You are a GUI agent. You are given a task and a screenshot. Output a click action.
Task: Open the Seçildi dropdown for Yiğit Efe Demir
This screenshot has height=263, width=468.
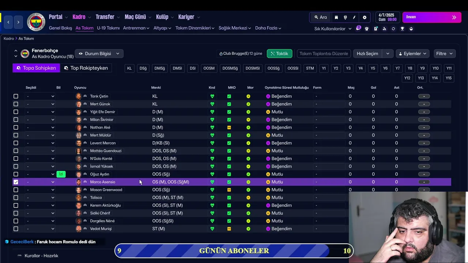click(x=40, y=112)
